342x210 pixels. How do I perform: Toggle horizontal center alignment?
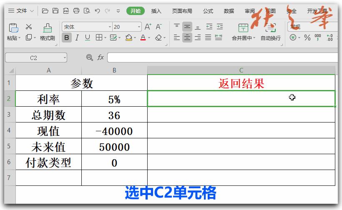click(x=187, y=37)
